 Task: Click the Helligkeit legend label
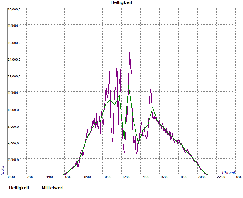pyautogui.click(x=19, y=188)
